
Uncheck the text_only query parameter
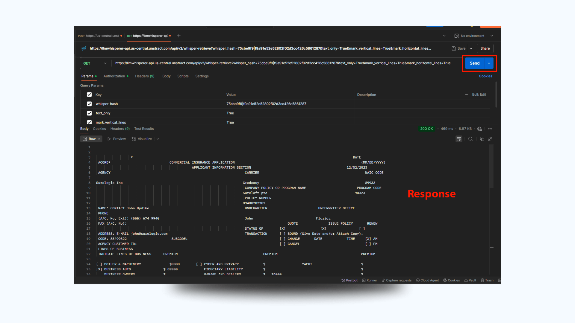point(89,113)
